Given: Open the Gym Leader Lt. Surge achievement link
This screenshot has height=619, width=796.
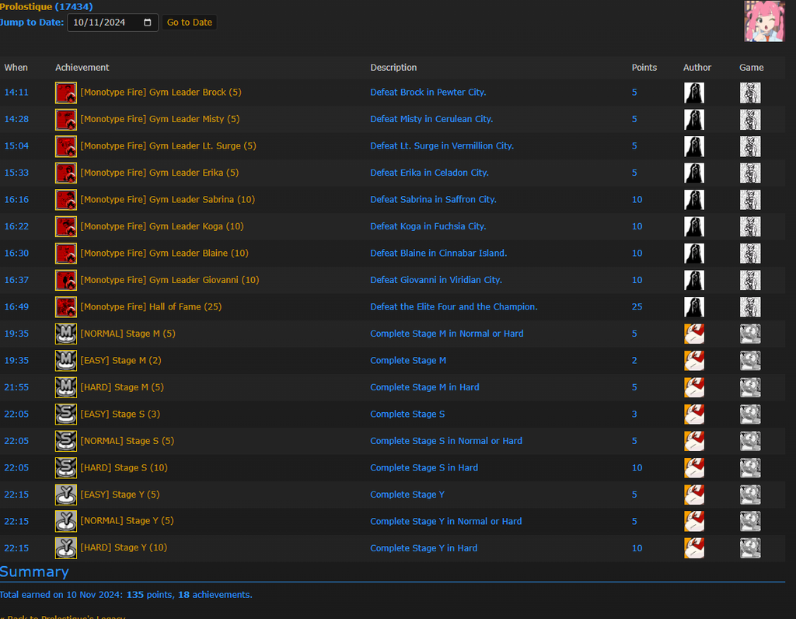Looking at the screenshot, I should coord(168,146).
